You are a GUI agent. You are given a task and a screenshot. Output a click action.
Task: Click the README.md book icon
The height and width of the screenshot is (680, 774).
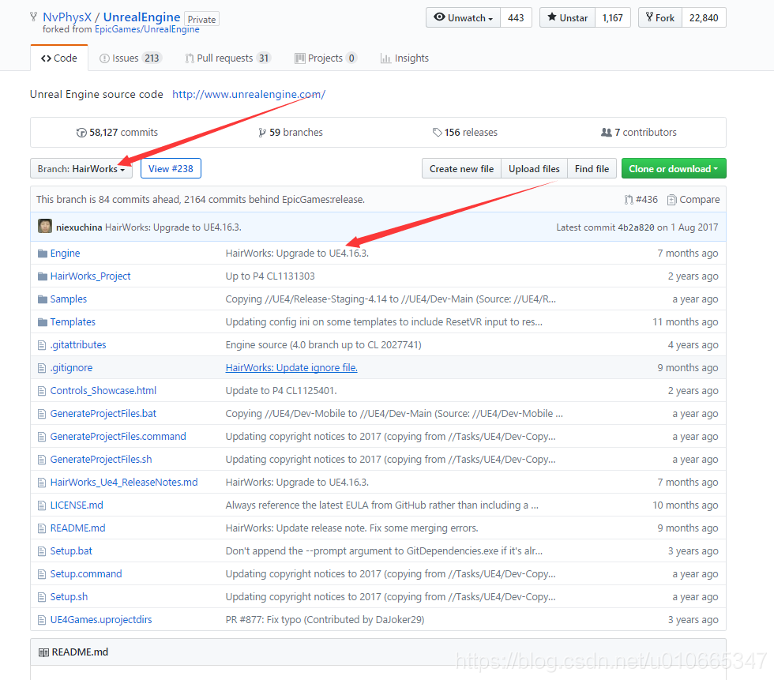(43, 653)
